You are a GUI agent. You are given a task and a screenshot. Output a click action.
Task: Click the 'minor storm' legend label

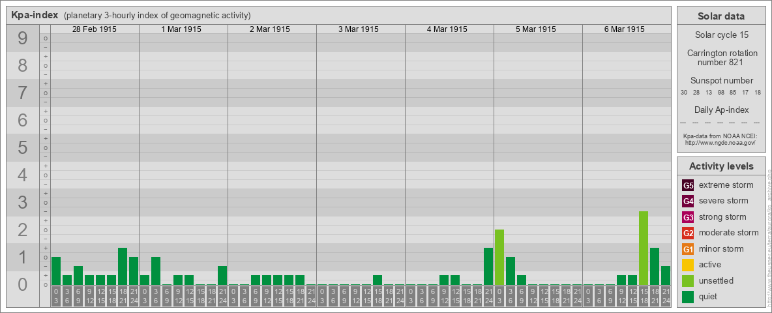pyautogui.click(x=721, y=248)
